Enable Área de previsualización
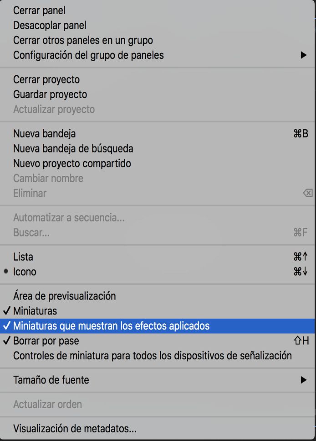The height and width of the screenshot is (441, 316). tap(65, 296)
